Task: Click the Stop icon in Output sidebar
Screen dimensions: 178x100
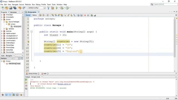Action: tap(26, 86)
